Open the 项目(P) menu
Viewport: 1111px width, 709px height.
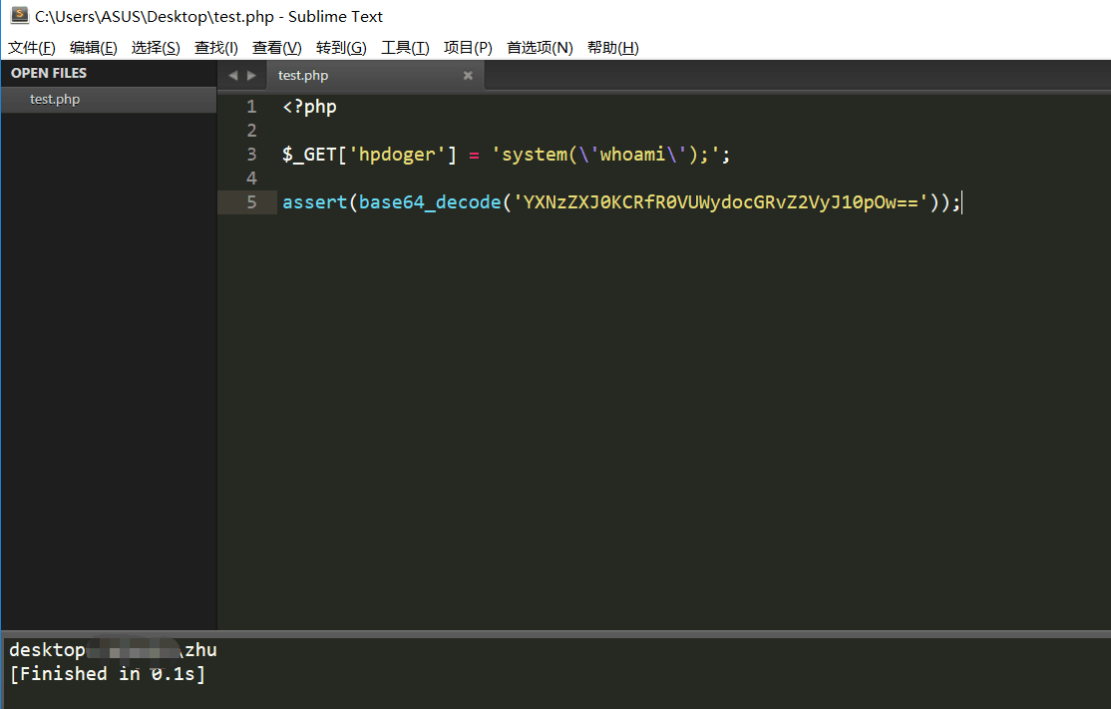(468, 48)
